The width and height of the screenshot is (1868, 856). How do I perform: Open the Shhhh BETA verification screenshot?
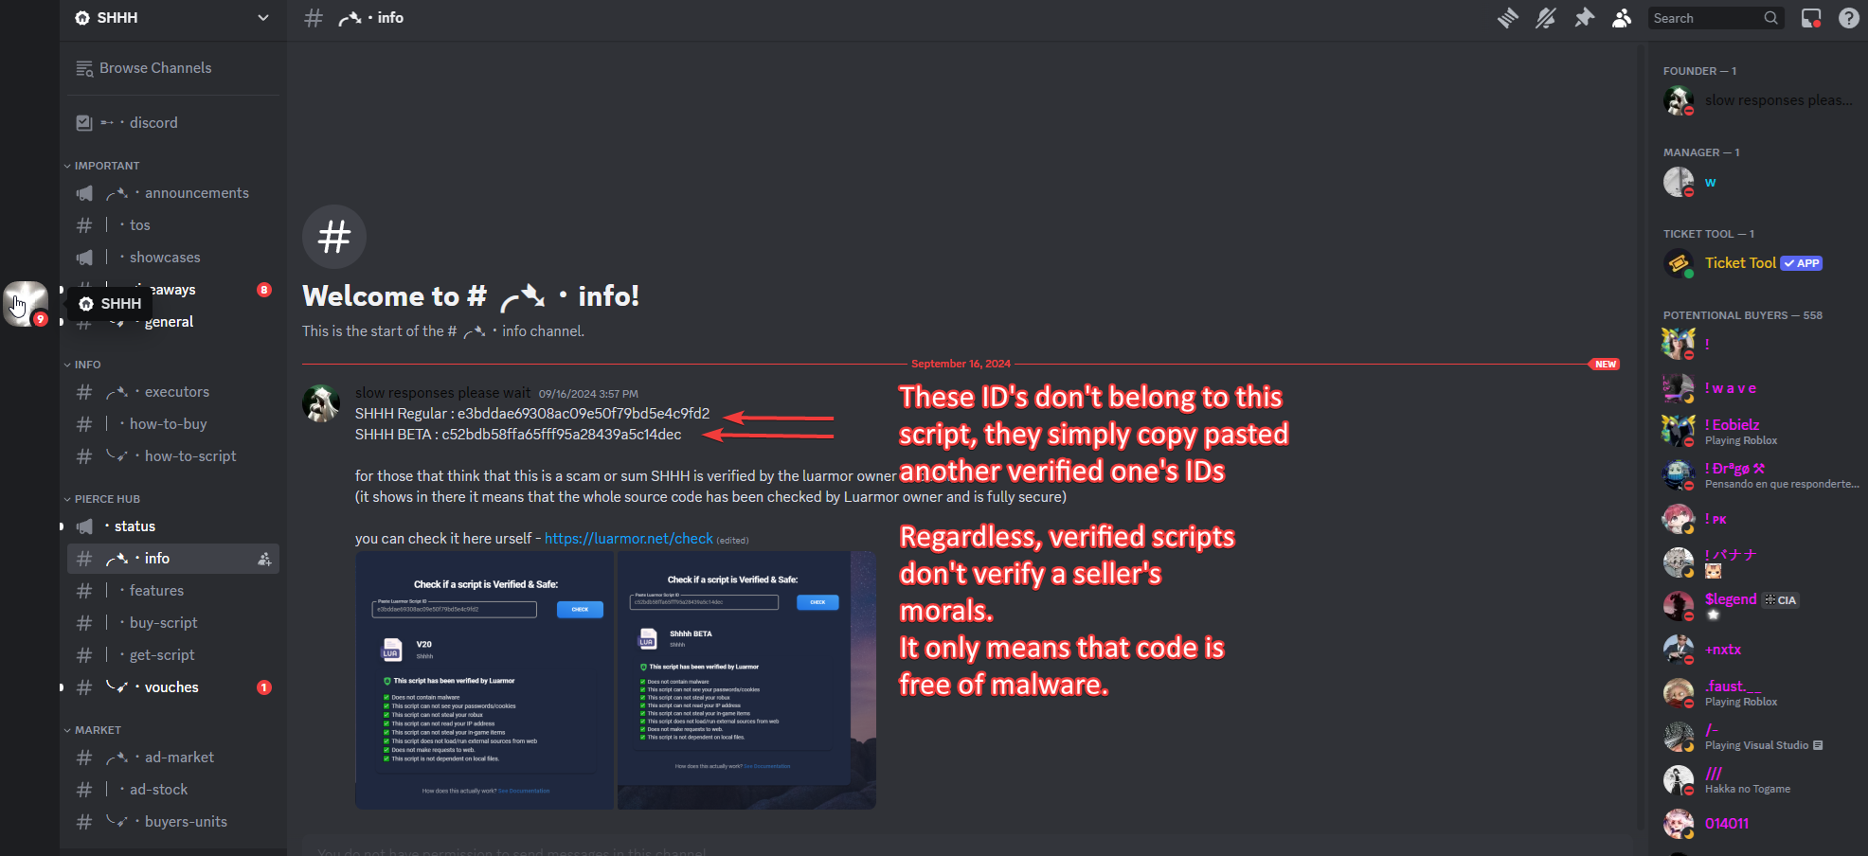click(746, 680)
